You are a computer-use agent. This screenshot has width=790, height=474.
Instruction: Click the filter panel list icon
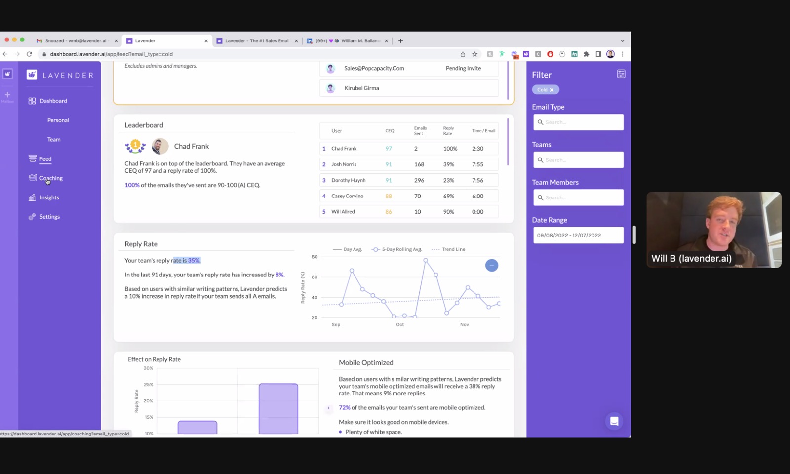[x=621, y=74]
